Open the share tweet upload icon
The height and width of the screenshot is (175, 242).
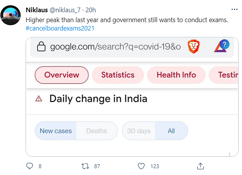coord(200,166)
